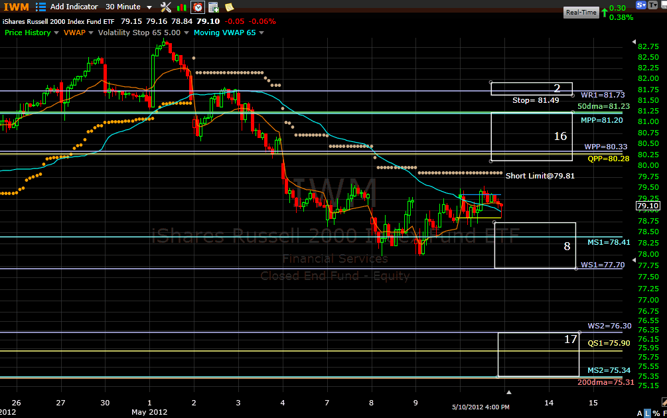Click the -0.06% percent change value
The height and width of the screenshot is (418, 667).
(262, 21)
